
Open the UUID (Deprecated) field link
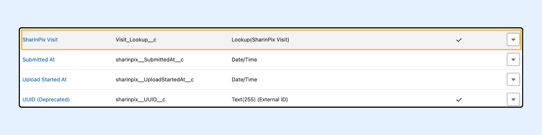(46, 100)
